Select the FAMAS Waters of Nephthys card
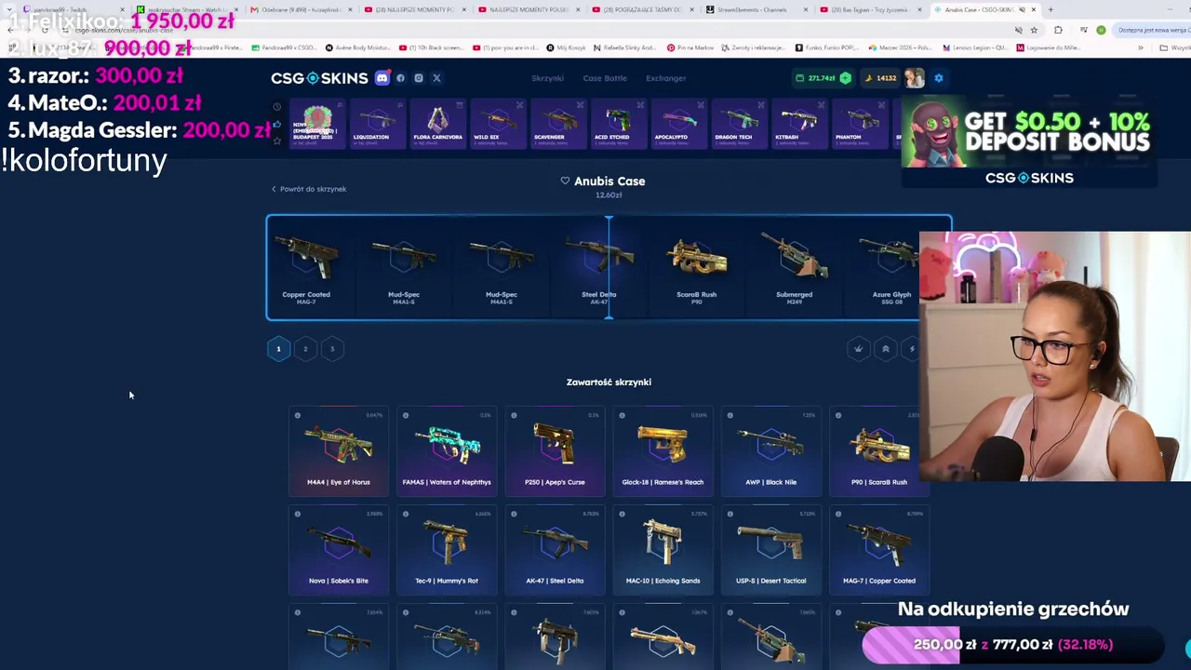 pyautogui.click(x=447, y=449)
